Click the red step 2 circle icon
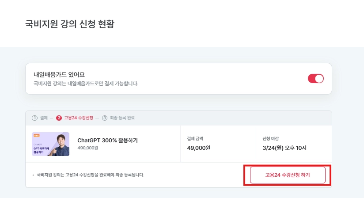 [x=59, y=118]
